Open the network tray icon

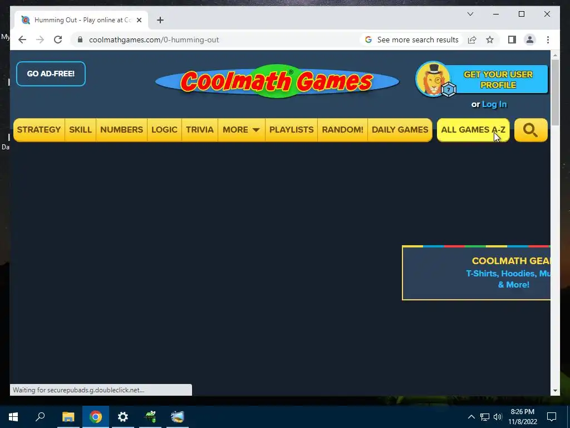485,417
